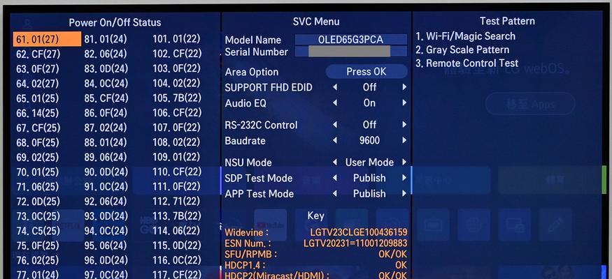Select status entry 112. 71(22)
Viewport: 612px width, 279px height.
[176, 201]
